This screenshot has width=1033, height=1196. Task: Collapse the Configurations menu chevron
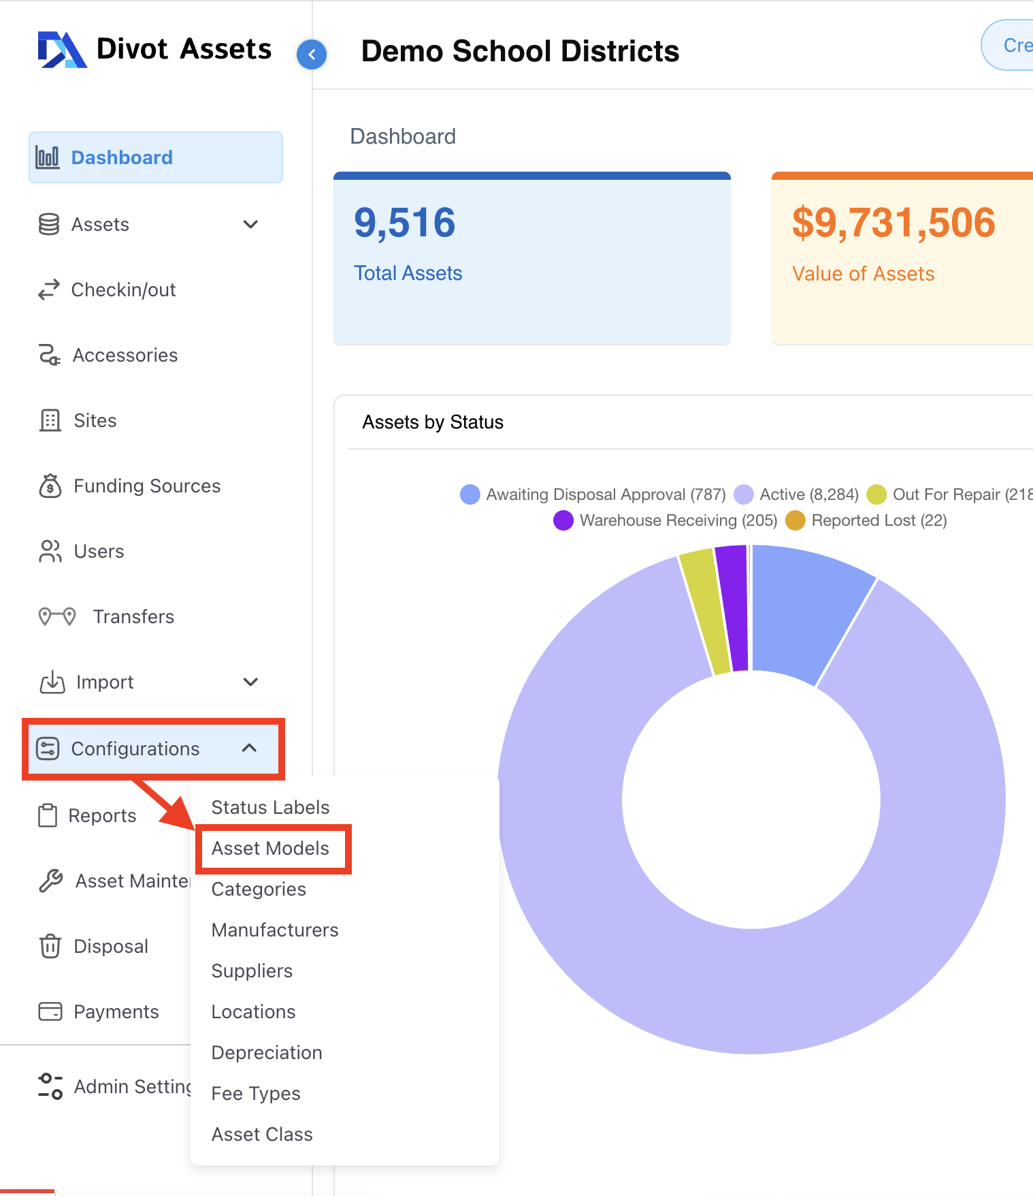pyautogui.click(x=250, y=749)
